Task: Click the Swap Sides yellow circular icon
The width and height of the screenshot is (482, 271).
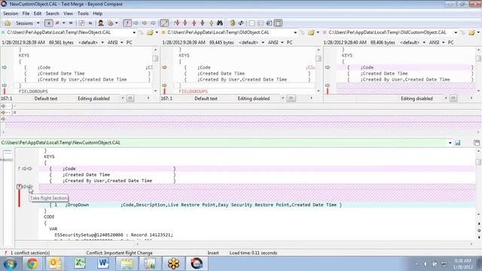Action: 233,23
